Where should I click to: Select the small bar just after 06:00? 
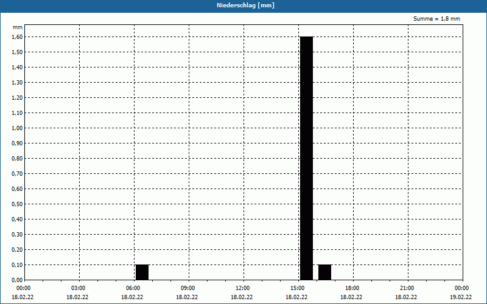tap(142, 272)
